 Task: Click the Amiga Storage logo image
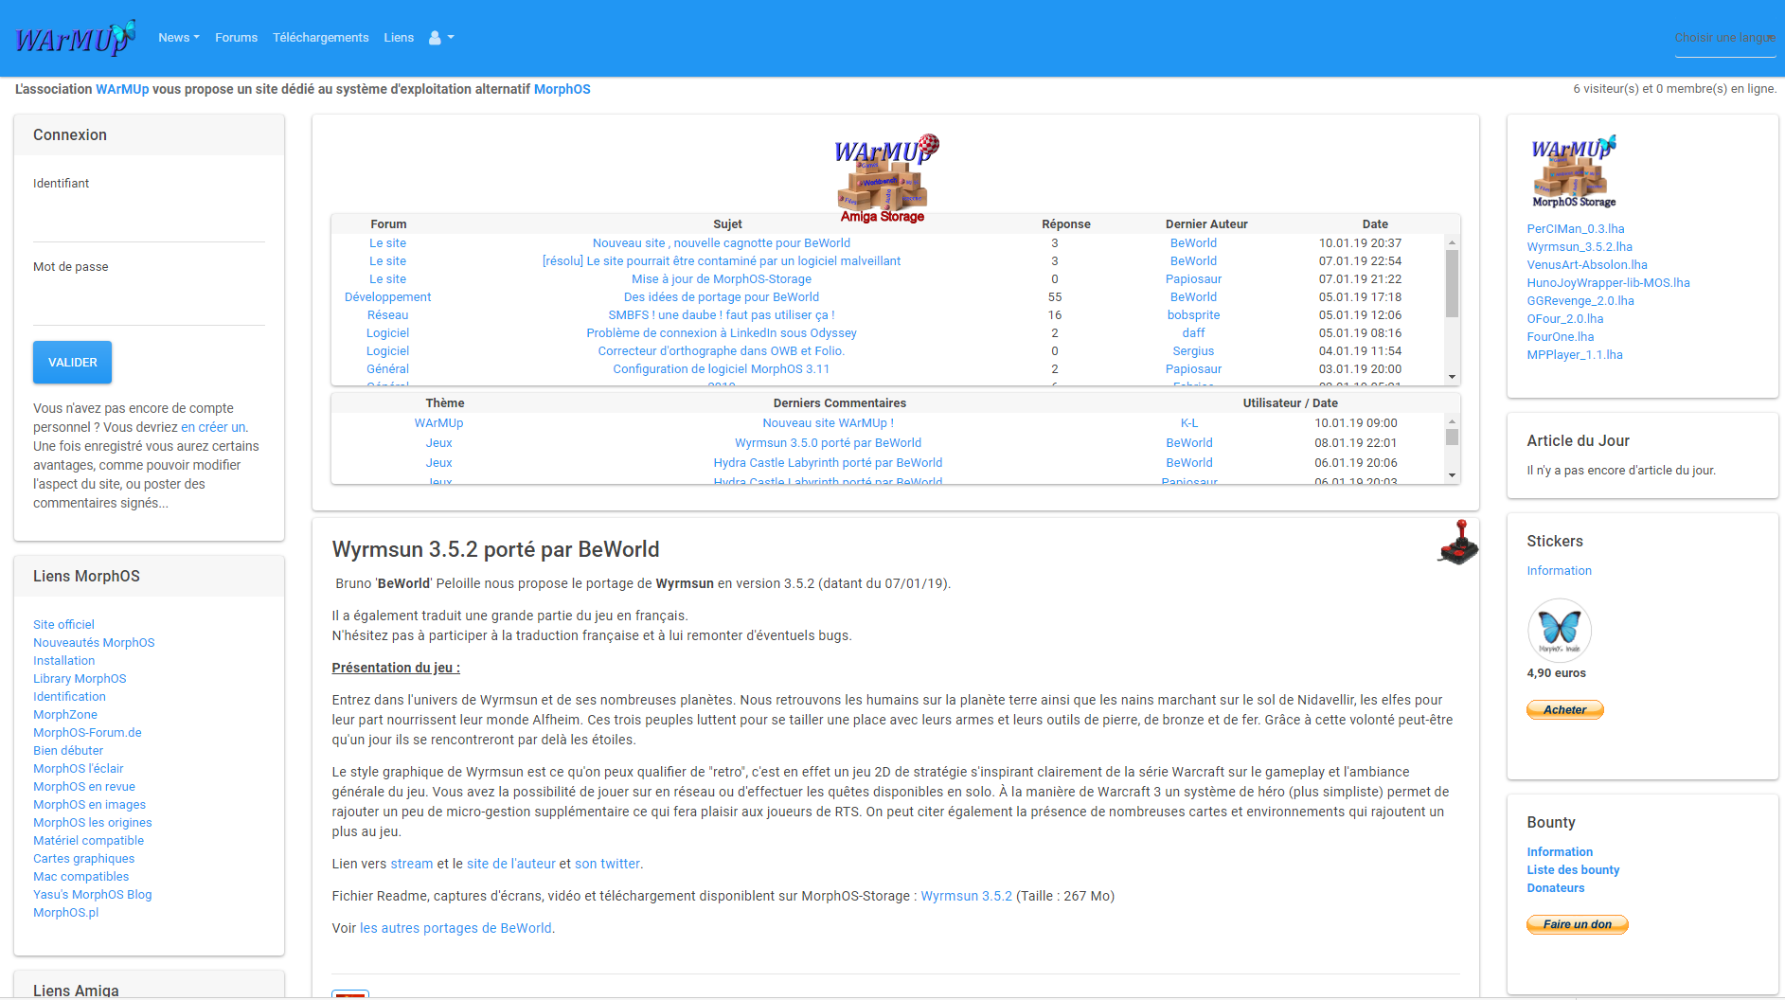[x=885, y=178]
